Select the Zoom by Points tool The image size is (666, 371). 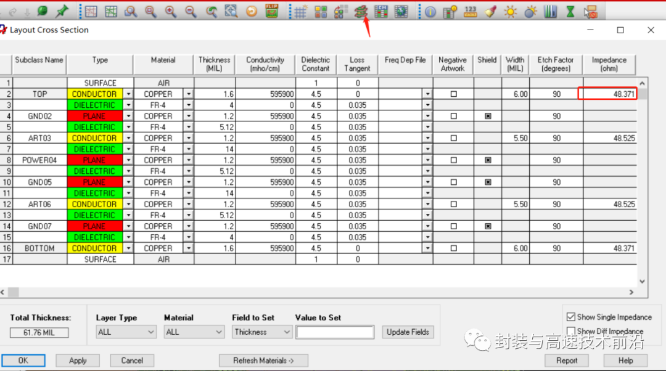(x=130, y=12)
